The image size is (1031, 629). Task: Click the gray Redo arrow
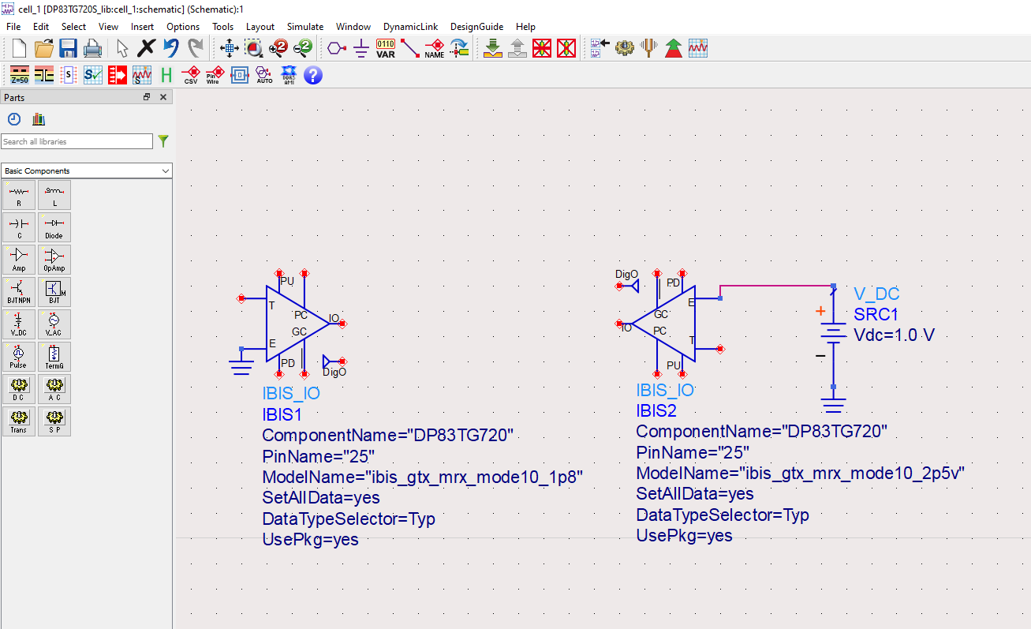point(195,48)
